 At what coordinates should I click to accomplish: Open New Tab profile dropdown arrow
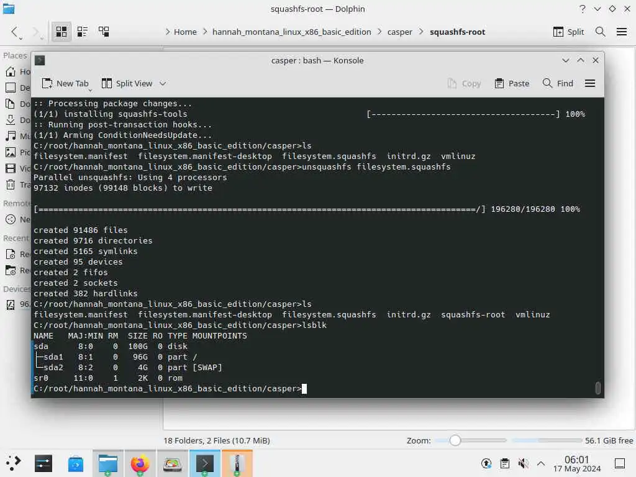(x=90, y=89)
